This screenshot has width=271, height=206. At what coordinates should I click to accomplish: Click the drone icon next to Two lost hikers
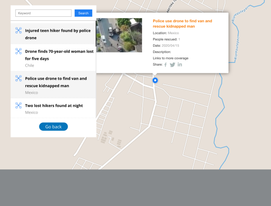[x=19, y=105]
